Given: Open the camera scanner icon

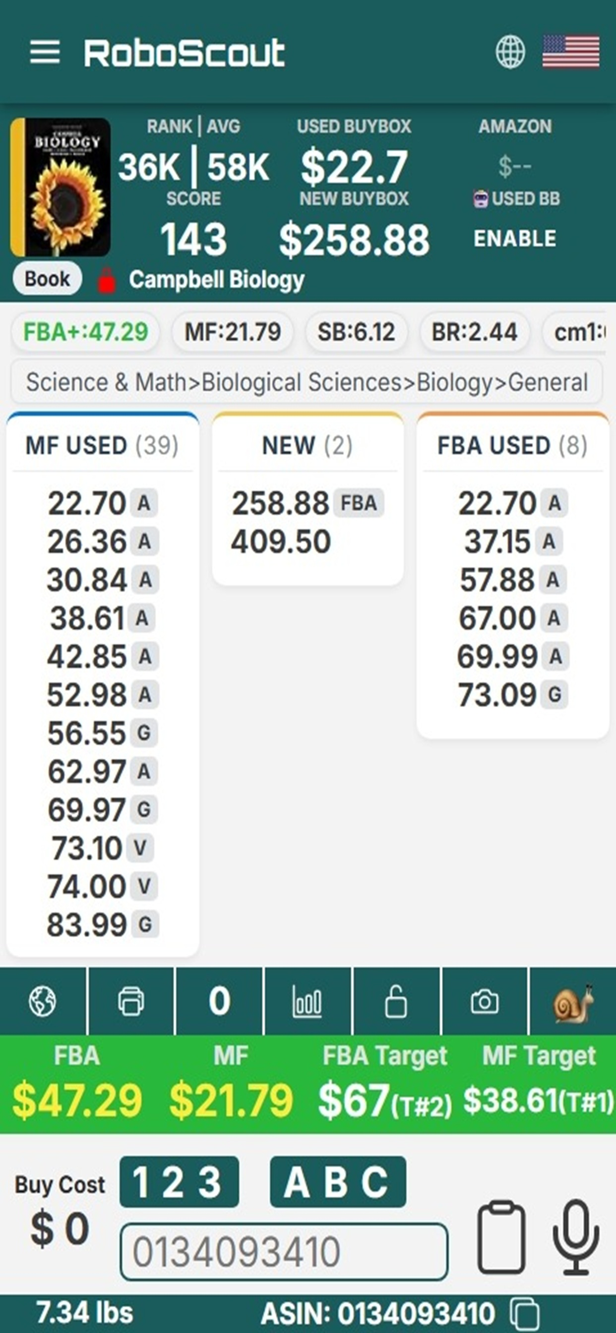Looking at the screenshot, I should 485,1001.
